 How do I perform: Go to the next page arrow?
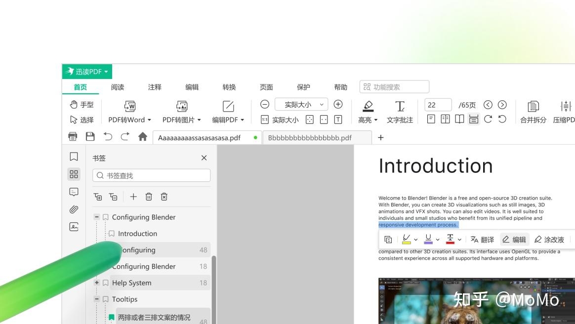(x=502, y=105)
